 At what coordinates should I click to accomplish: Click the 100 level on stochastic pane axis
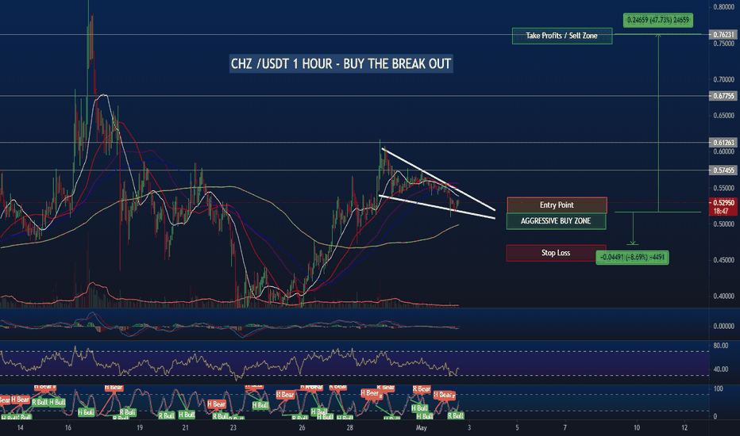[x=719, y=389]
